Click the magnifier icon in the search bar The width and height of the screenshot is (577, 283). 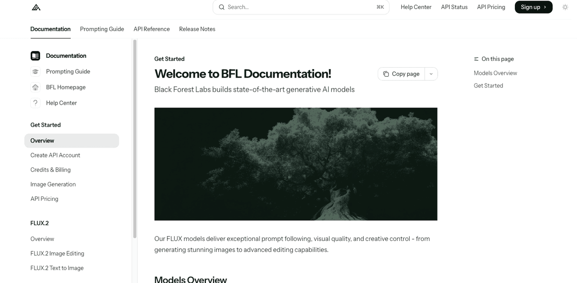tap(221, 7)
